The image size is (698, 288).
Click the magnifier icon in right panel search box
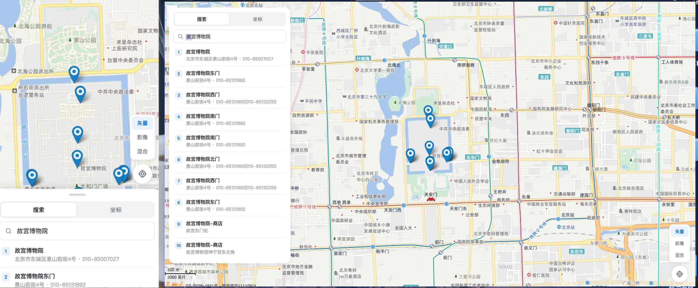(180, 36)
